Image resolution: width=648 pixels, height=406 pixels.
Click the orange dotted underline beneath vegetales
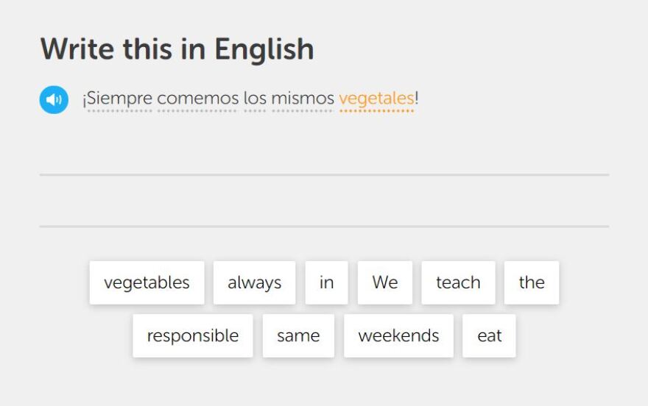click(x=376, y=110)
